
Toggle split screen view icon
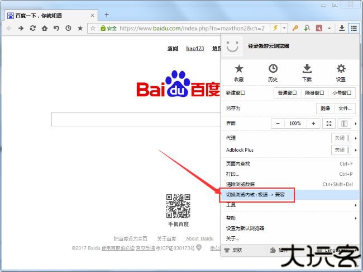[344, 124]
